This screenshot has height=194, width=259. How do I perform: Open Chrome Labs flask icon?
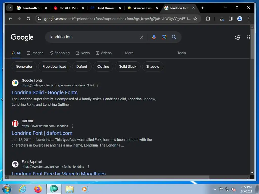(221, 19)
